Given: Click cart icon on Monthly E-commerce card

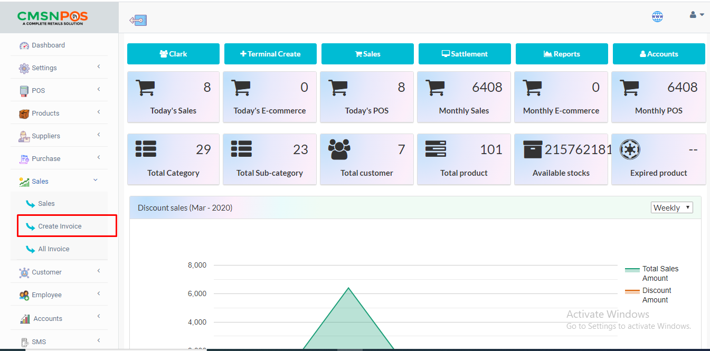Looking at the screenshot, I should coord(532,88).
